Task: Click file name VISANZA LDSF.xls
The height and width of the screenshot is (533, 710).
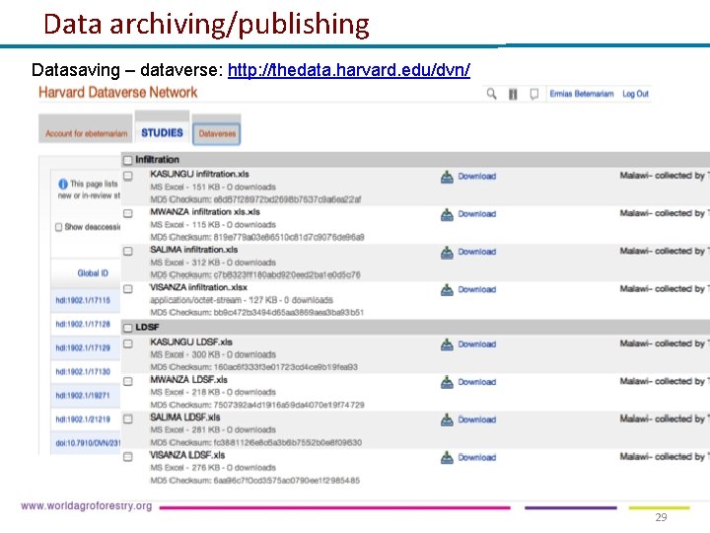Action: (x=187, y=455)
